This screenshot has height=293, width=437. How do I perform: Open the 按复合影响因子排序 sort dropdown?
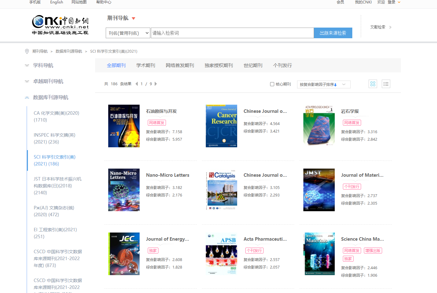323,84
